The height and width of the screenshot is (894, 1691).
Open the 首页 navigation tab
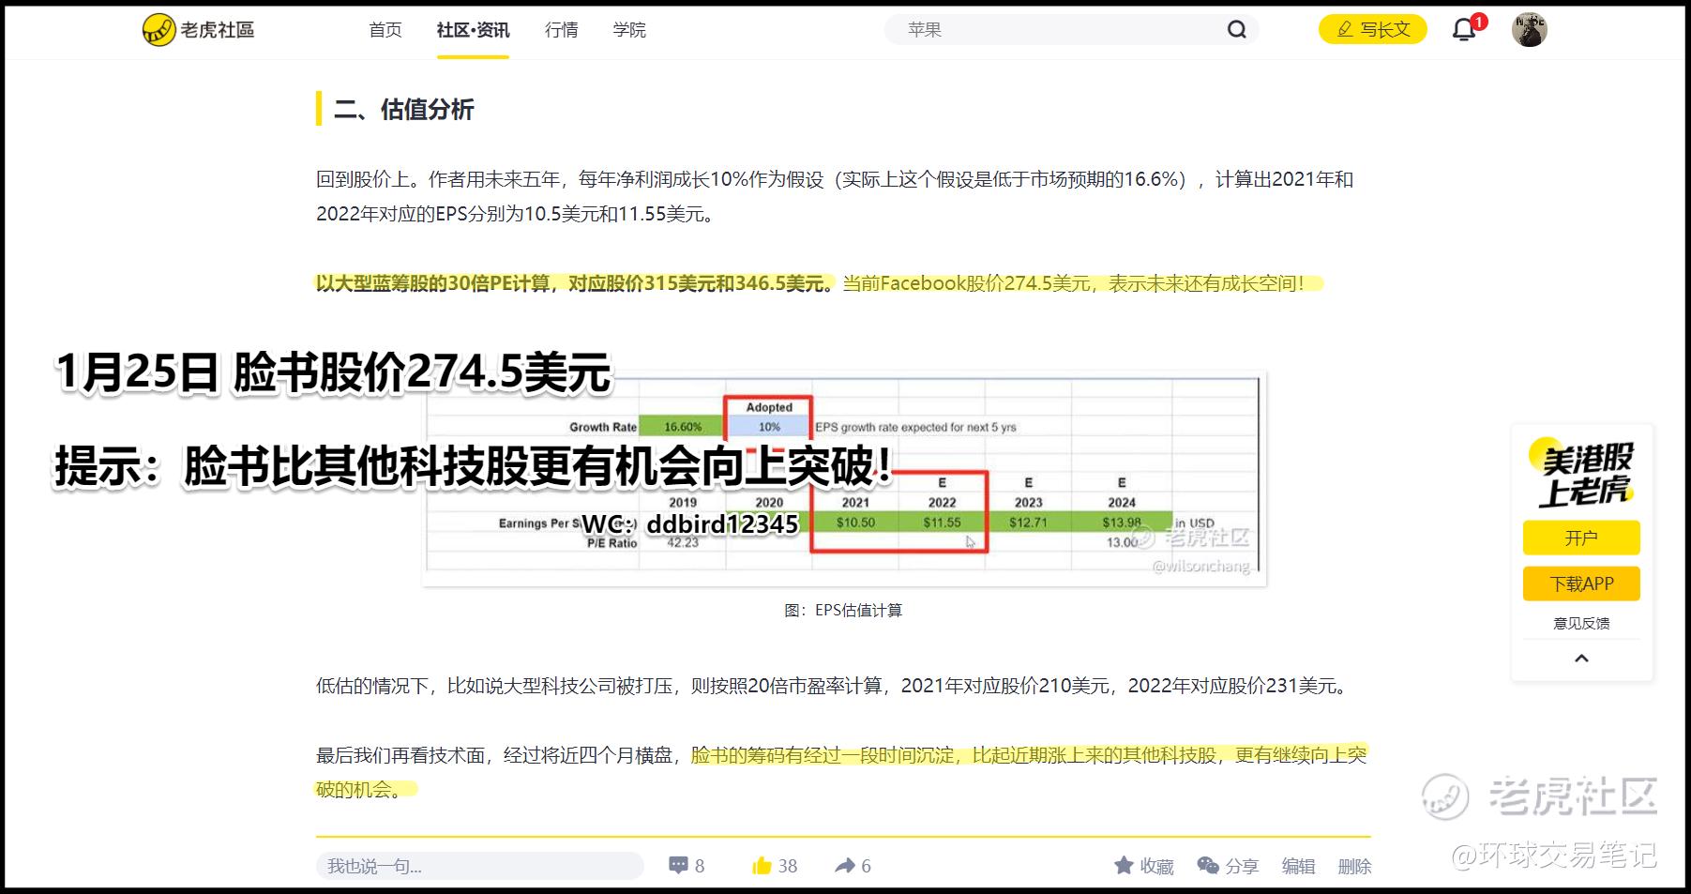click(x=385, y=30)
